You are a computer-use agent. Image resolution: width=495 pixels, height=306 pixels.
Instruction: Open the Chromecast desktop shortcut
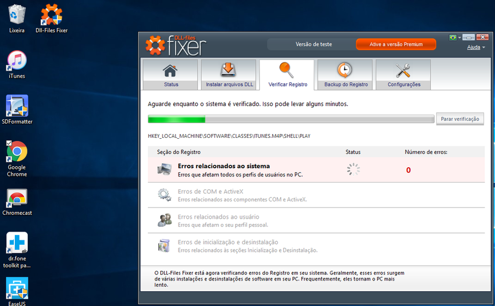click(17, 200)
